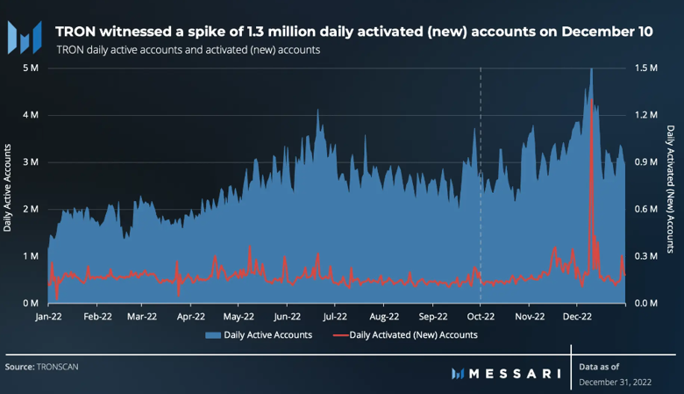Viewport: 684px width, 394px height.
Task: Click the 5 M left axis label
Action: tap(31, 68)
